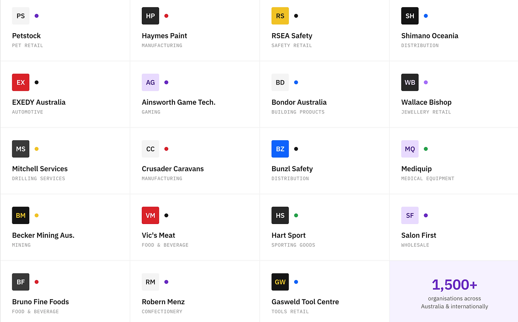Click the SH badge for Shimano Oceania

tap(410, 16)
